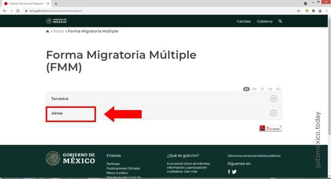
Task: Open the Chrome three-dot menu
Action: [327, 11]
